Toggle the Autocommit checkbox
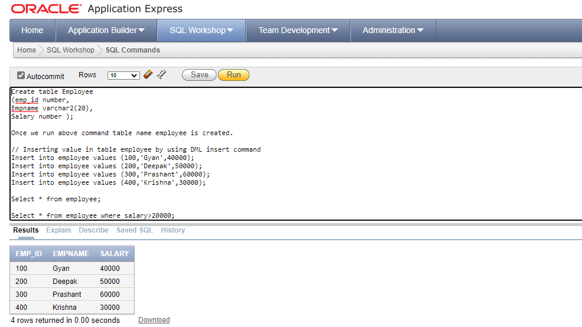 tap(21, 76)
